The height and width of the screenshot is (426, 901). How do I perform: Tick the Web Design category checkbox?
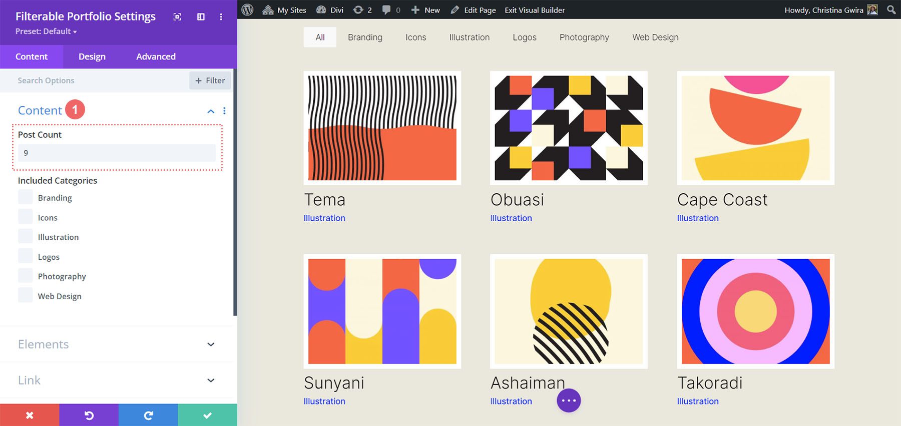[x=26, y=296]
